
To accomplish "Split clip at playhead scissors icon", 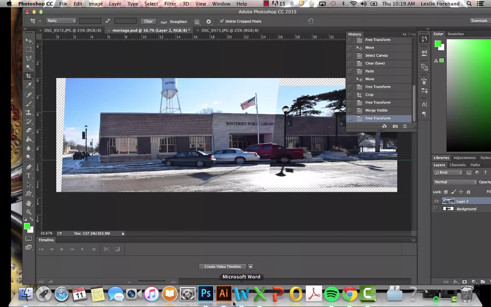I will 107,249.
